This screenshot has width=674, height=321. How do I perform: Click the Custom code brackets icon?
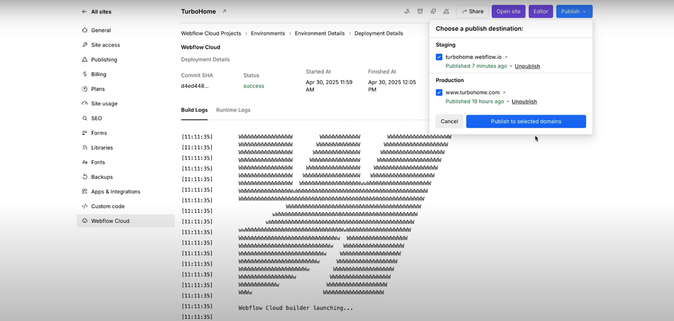pyautogui.click(x=85, y=206)
